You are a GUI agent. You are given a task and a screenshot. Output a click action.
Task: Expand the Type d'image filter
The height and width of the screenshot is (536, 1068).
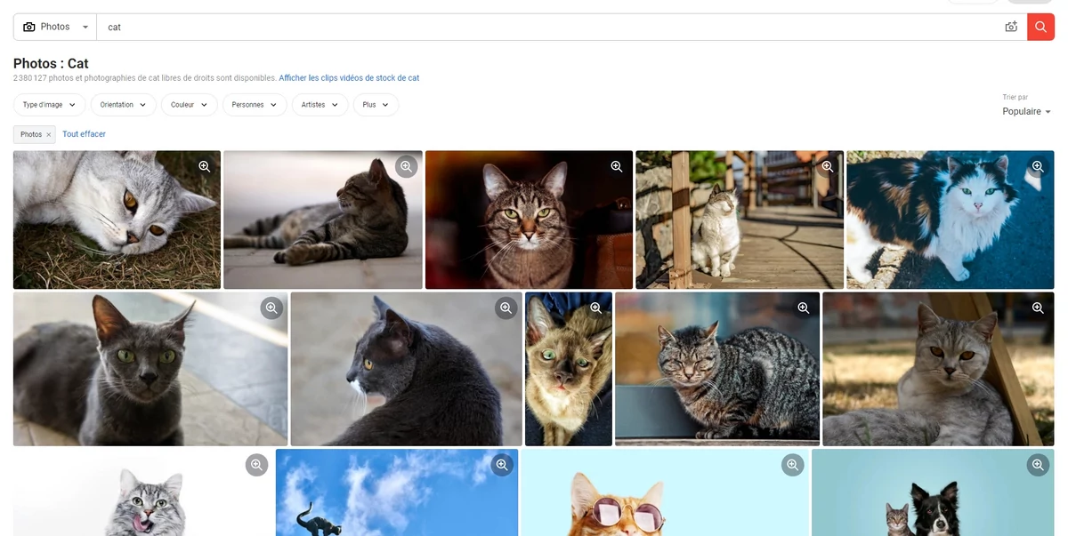50,105
